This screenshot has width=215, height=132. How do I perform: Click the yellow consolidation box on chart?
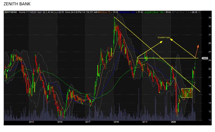point(187,93)
